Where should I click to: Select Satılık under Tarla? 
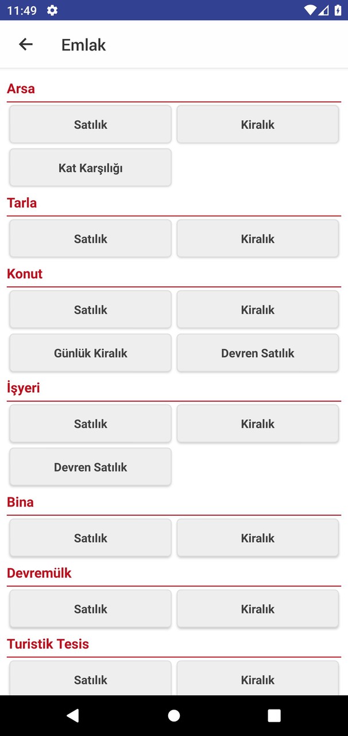(x=90, y=239)
